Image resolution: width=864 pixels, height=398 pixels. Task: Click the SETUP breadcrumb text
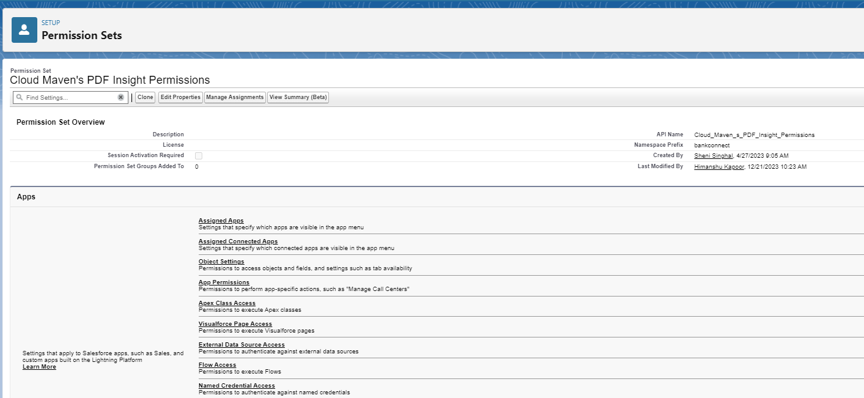pyautogui.click(x=51, y=23)
